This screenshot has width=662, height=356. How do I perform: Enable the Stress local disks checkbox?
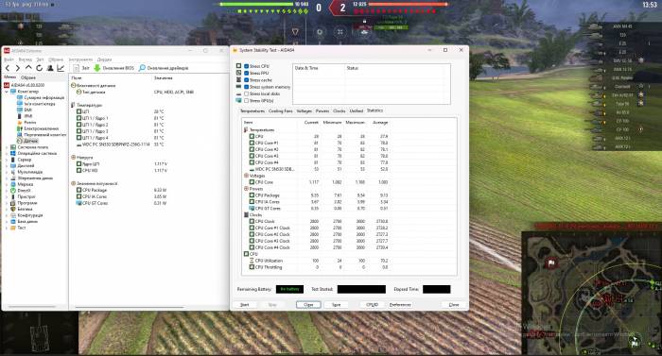[x=246, y=93]
